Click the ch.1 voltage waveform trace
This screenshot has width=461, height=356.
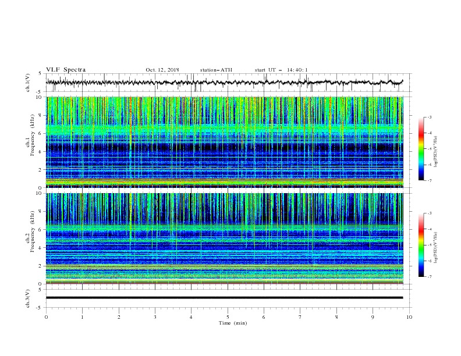coord(224,82)
